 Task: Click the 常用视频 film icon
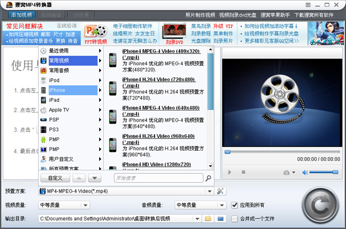click(x=43, y=61)
